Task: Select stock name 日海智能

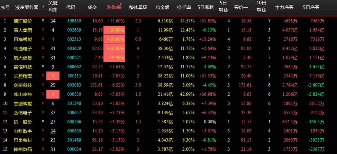Action: [x=23, y=39]
